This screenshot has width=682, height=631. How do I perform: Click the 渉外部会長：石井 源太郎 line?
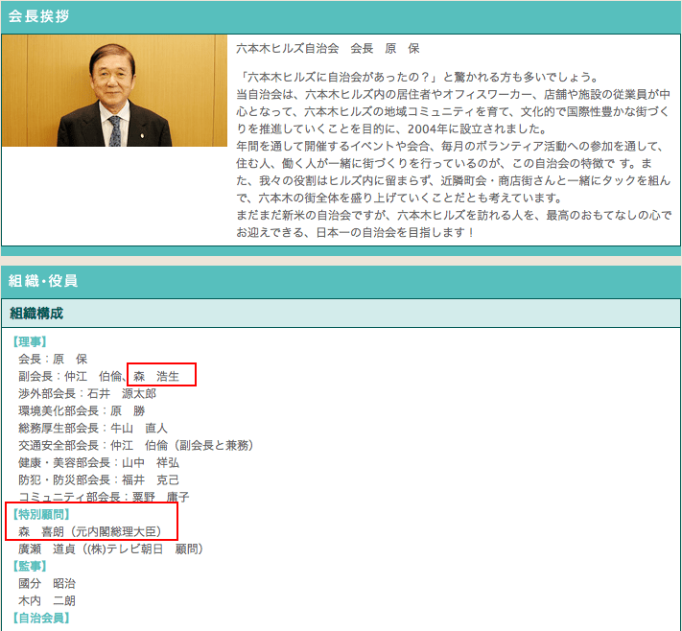tap(86, 393)
